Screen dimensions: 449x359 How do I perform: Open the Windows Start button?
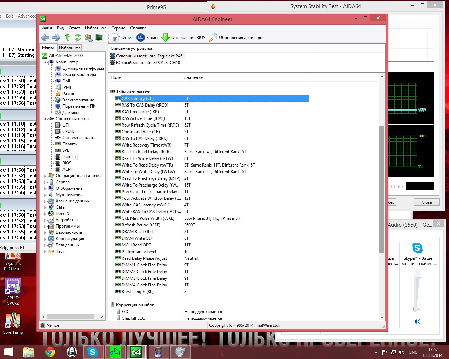click(x=9, y=352)
